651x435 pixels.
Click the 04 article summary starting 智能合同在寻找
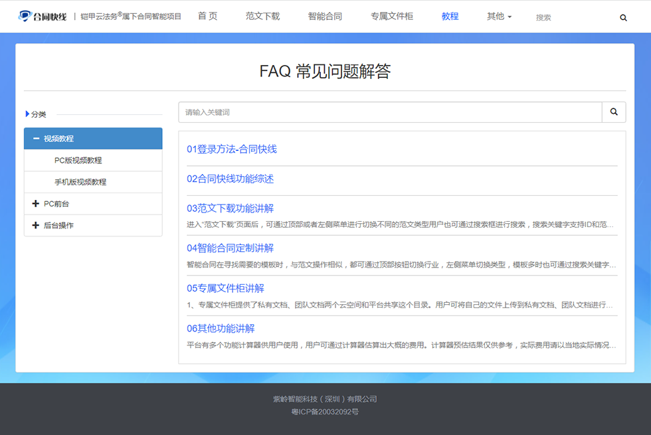pyautogui.click(x=401, y=265)
